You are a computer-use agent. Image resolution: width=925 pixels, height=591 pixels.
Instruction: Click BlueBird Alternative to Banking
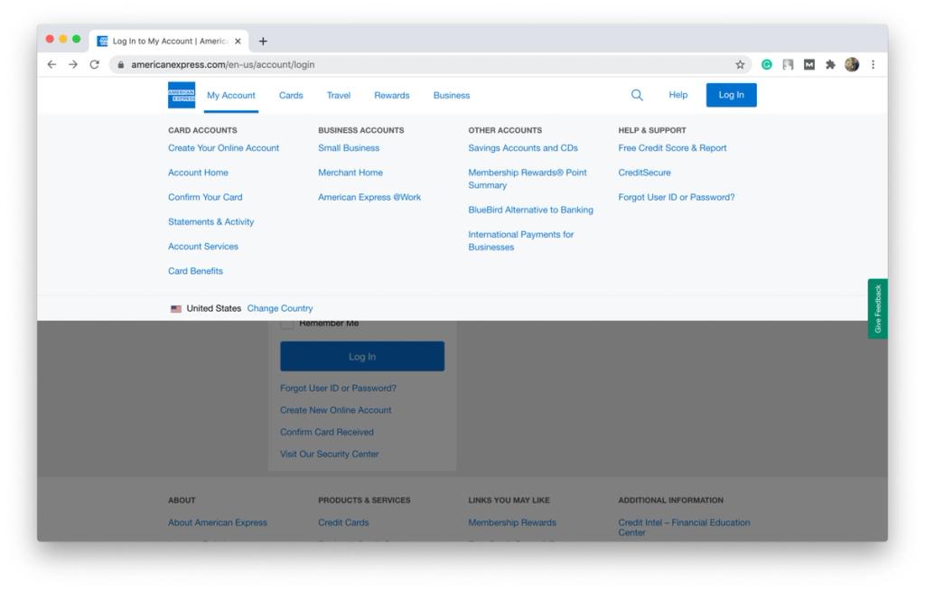(x=531, y=211)
